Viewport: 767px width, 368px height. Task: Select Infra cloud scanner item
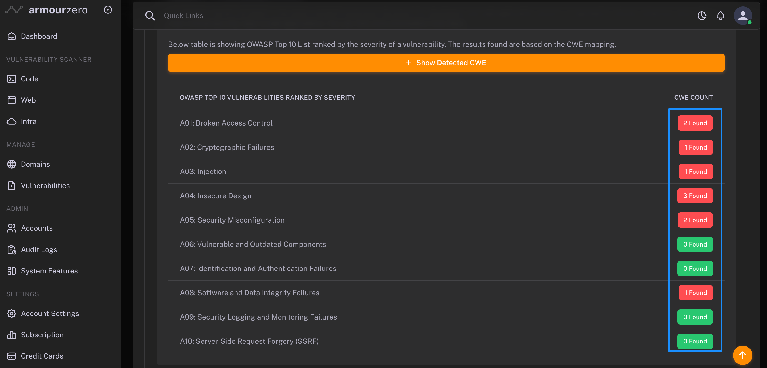28,121
